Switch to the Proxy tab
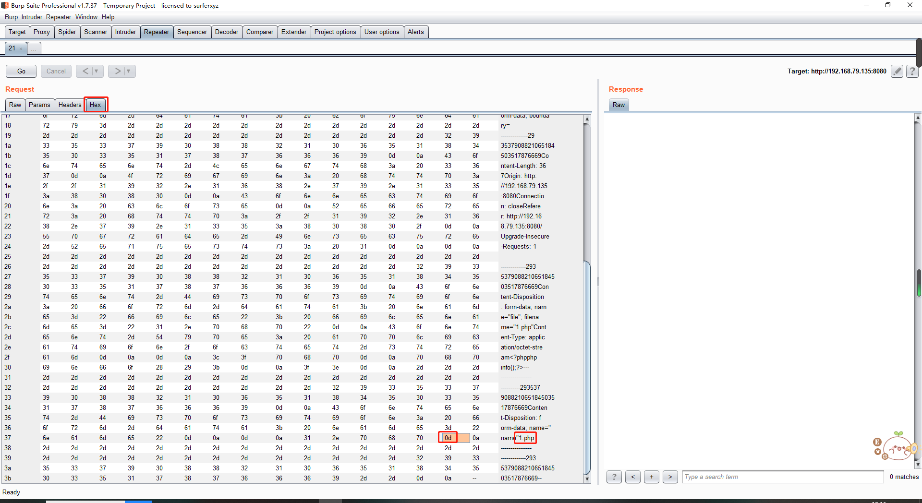The width and height of the screenshot is (922, 503). [x=42, y=32]
